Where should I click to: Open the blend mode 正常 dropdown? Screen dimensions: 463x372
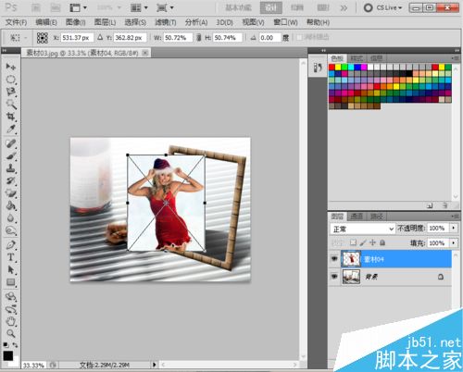coord(362,229)
